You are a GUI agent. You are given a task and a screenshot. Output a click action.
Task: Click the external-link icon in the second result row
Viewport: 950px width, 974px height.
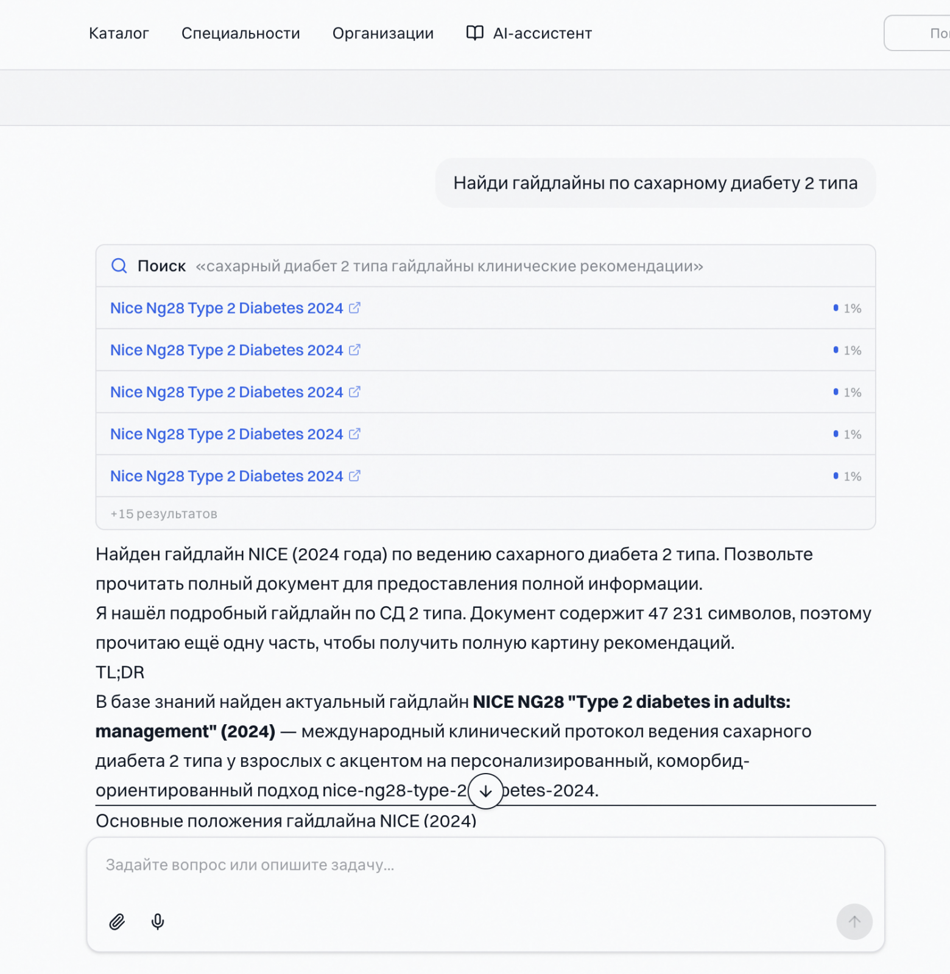354,350
